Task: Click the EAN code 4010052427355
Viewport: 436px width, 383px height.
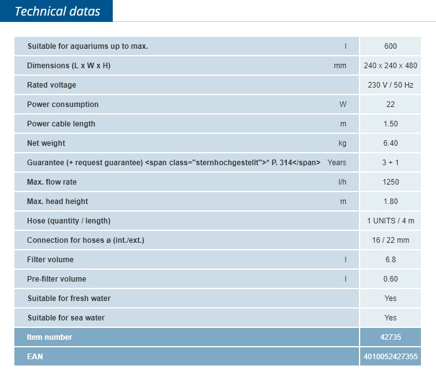Action: pos(390,357)
